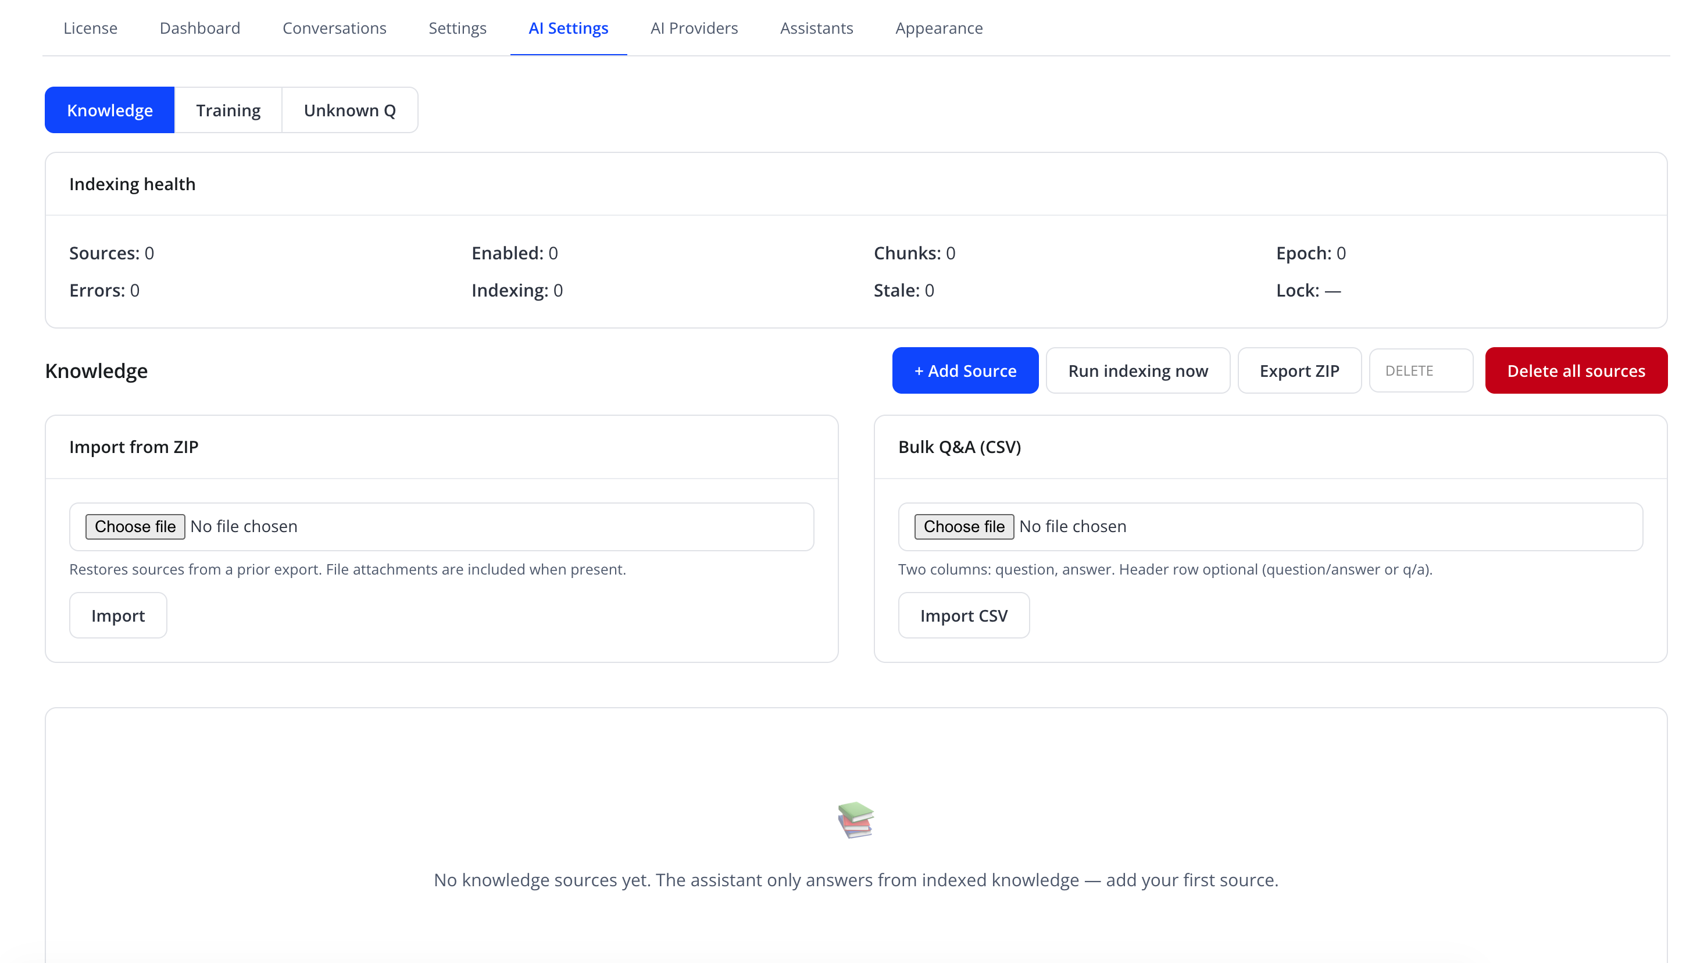Click the + Add Source button
This screenshot has width=1686, height=963.
pyautogui.click(x=965, y=370)
